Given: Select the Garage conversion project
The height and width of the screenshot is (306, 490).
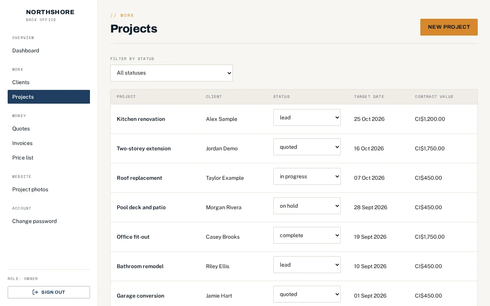Looking at the screenshot, I should [x=140, y=296].
